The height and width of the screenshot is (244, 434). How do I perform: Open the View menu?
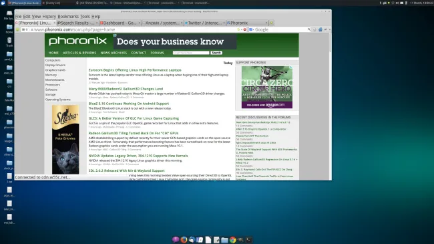tap(36, 16)
